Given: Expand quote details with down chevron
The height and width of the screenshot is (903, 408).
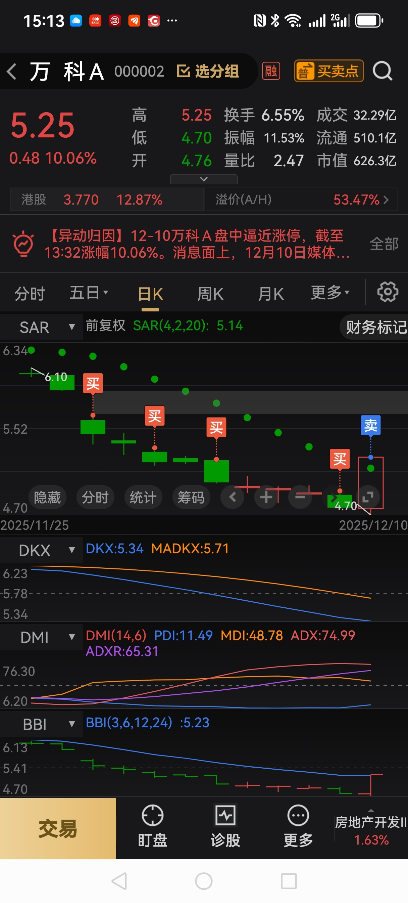Looking at the screenshot, I should click(203, 179).
